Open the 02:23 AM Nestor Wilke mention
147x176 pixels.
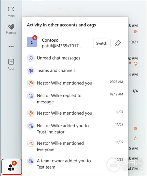75,83
